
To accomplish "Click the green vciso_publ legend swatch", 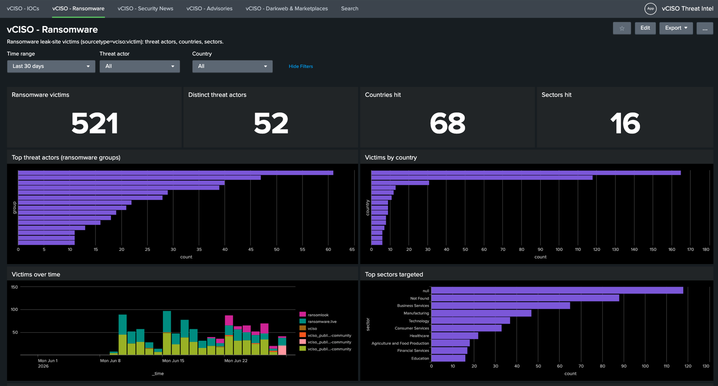I will (x=302, y=349).
